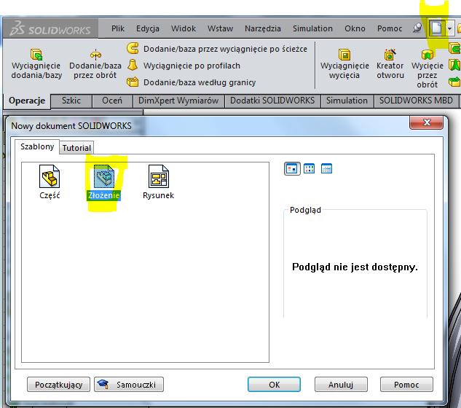Viewport: 461px width, 408px height.
Task: Select the Szablony dialog tab
Action: point(37,146)
